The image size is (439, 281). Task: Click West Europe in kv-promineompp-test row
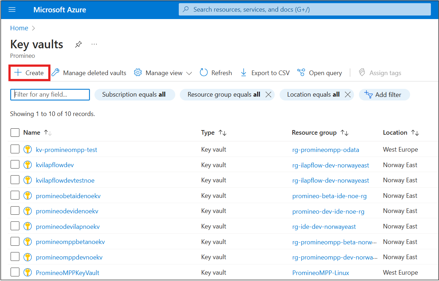pyautogui.click(x=400, y=149)
